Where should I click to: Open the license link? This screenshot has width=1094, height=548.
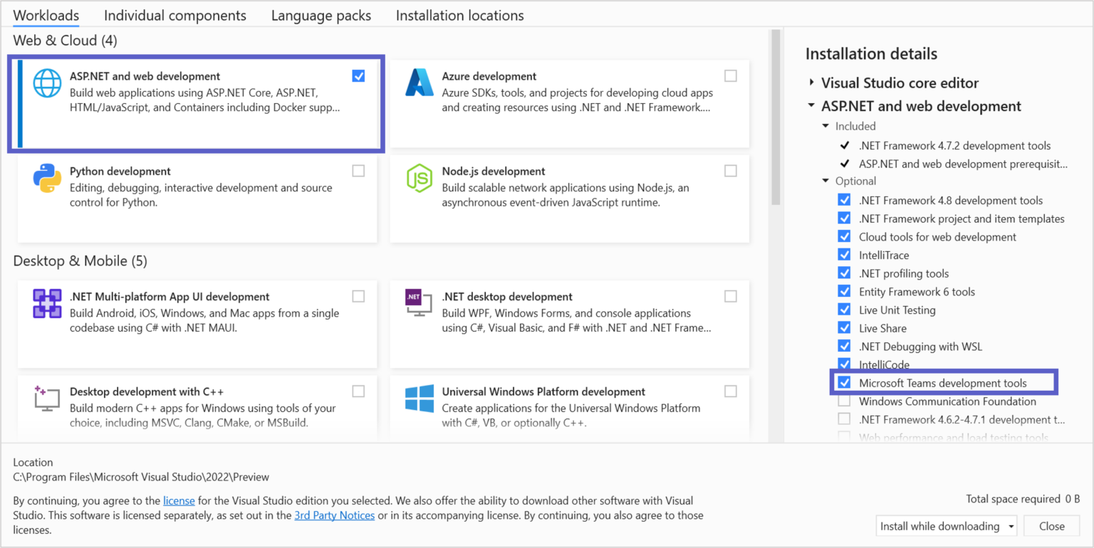pos(179,500)
